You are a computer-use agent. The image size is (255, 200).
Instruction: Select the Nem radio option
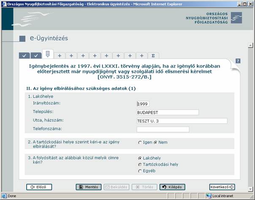coord(155,143)
